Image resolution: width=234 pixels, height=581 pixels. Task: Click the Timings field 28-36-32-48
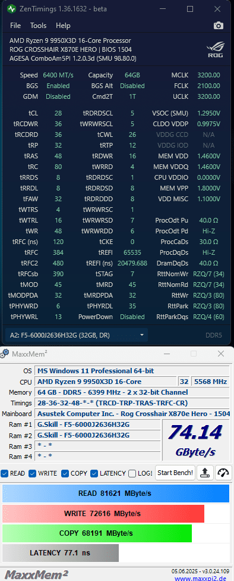pos(132,403)
